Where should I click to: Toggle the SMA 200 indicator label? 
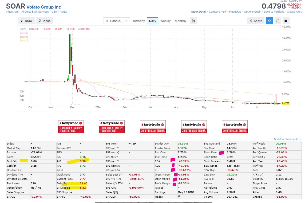tap(25, 41)
